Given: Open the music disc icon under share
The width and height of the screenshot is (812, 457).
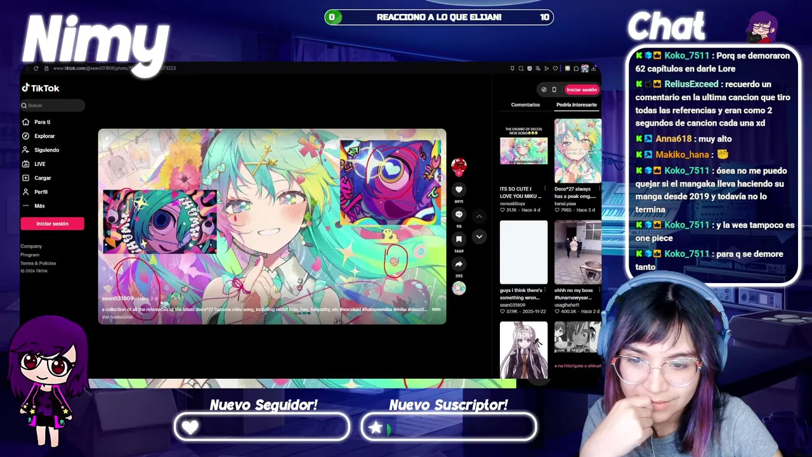Looking at the screenshot, I should tap(459, 288).
